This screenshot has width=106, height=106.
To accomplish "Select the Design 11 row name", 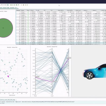I will pos(24,19).
